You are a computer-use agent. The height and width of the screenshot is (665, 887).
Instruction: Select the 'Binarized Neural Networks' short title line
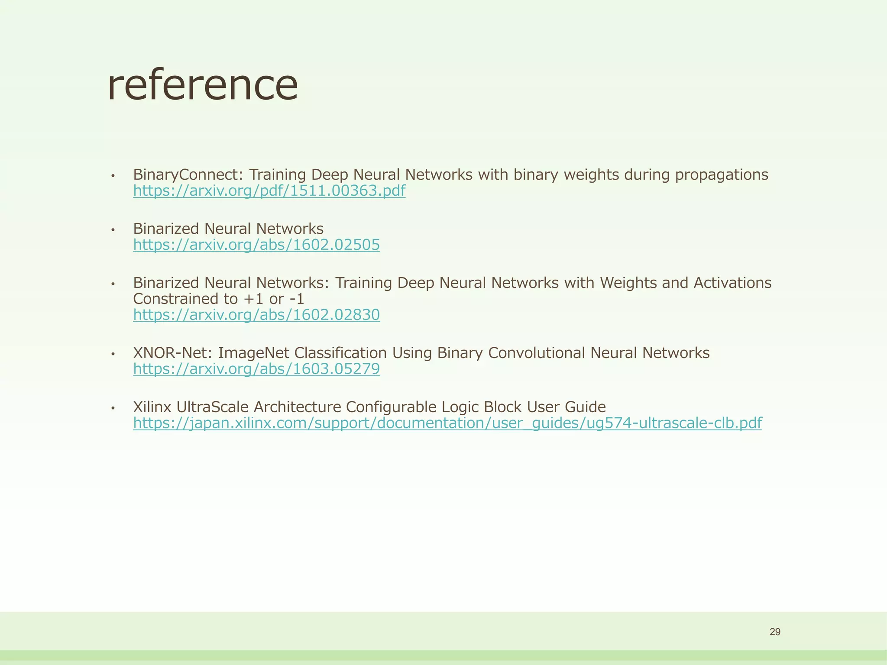[x=228, y=229]
